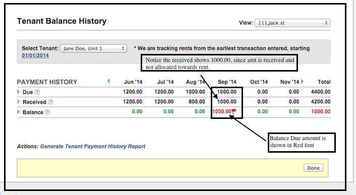Image resolution: width=356 pixels, height=195 pixels.
Task: Expand the Received row
Action: click(19, 102)
